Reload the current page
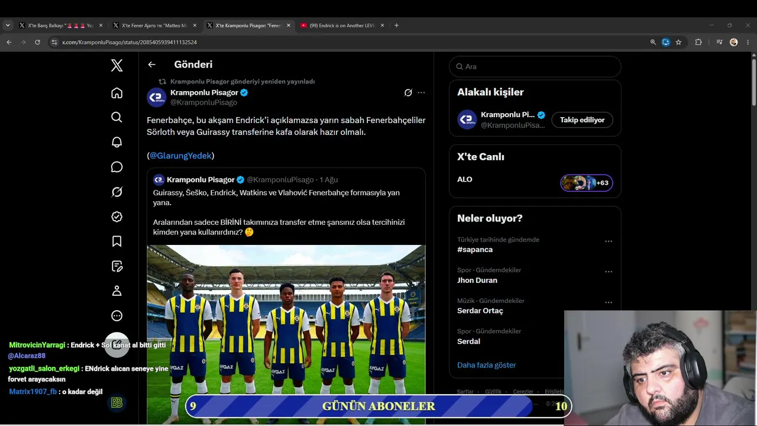The width and height of the screenshot is (757, 426). click(37, 42)
